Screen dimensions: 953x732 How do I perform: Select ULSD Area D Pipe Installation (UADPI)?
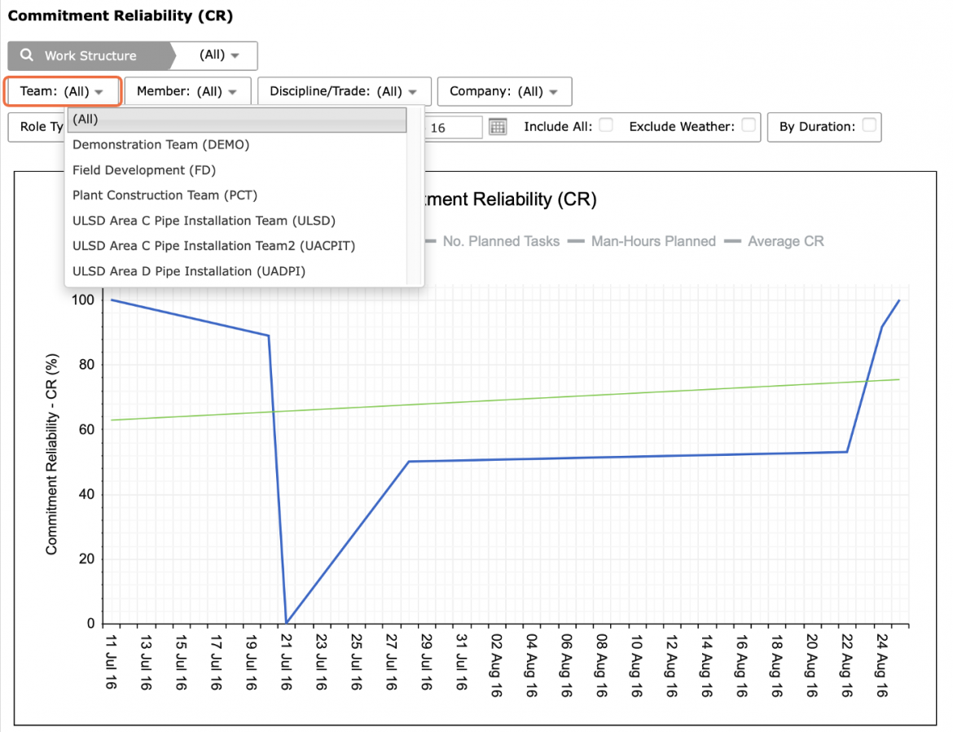[x=189, y=271]
